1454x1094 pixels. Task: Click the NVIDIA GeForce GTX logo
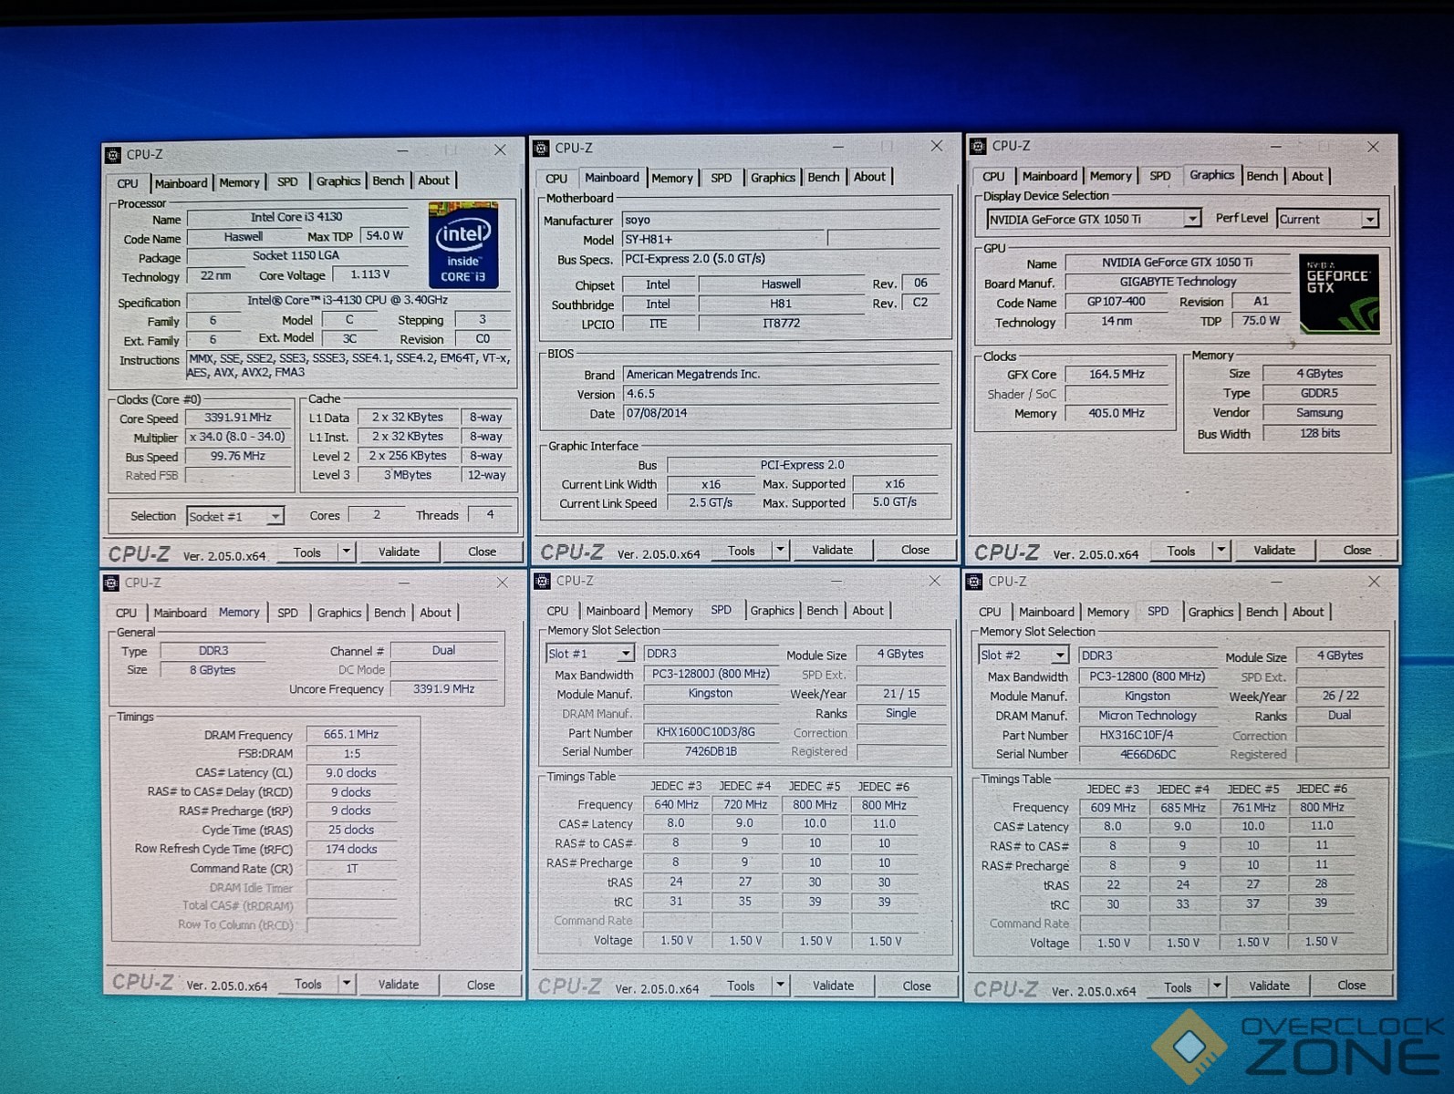tap(1338, 293)
